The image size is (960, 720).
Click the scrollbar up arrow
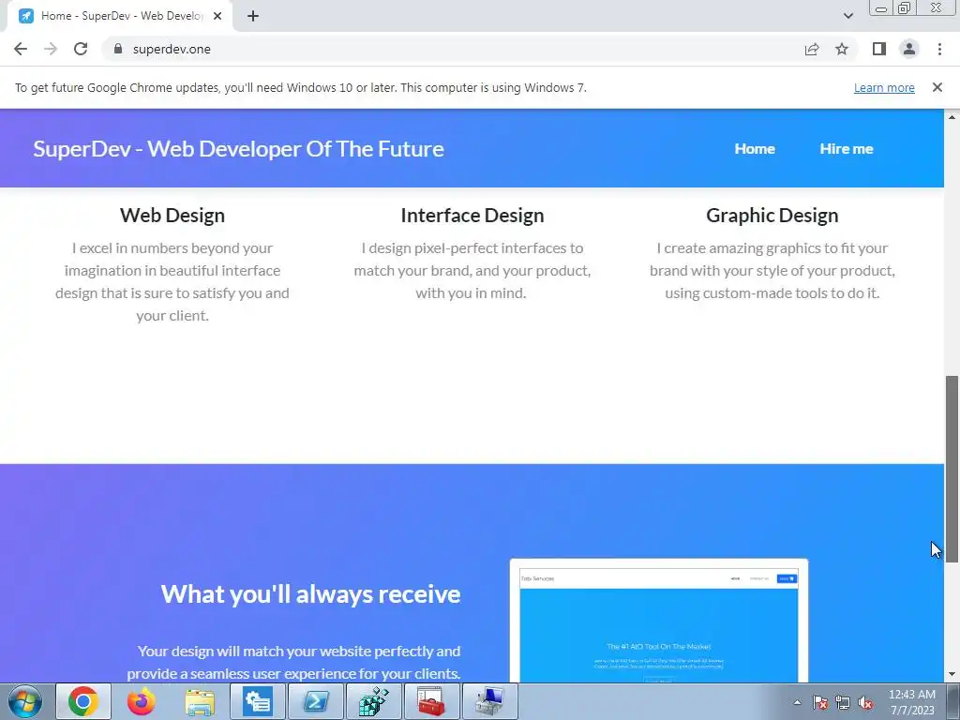952,117
